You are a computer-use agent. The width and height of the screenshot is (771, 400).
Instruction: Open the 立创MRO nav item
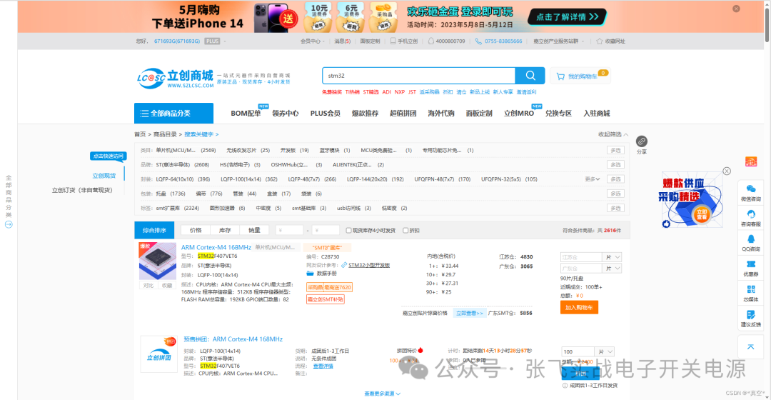click(x=519, y=113)
